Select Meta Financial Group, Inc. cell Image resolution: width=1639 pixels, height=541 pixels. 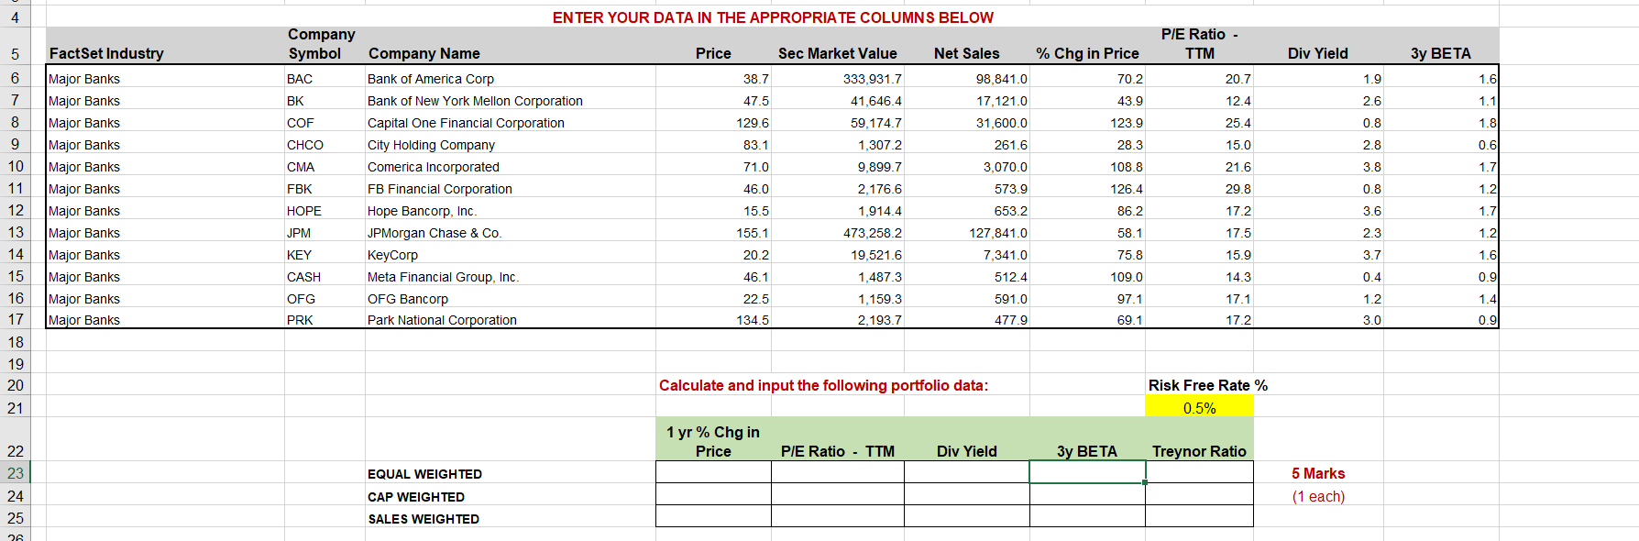510,276
